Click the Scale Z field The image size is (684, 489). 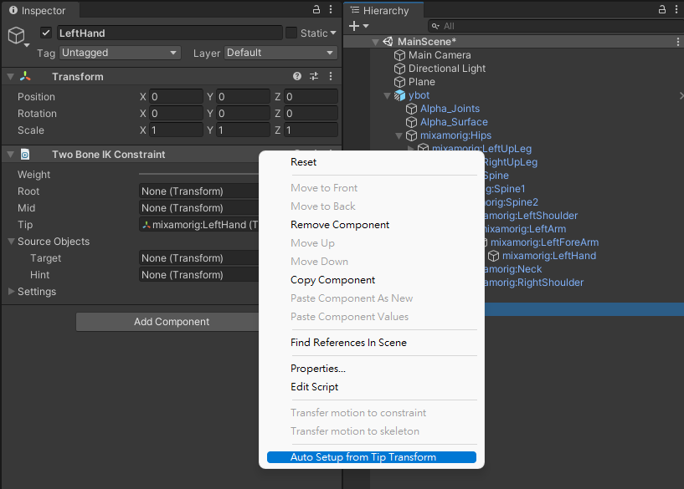(x=311, y=130)
